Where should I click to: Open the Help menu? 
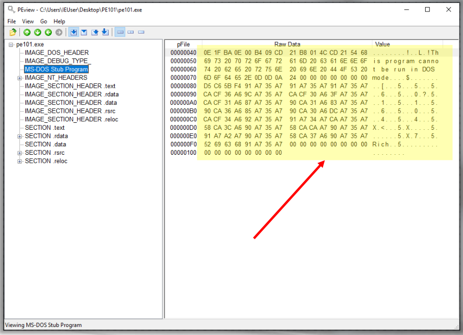[x=59, y=21]
